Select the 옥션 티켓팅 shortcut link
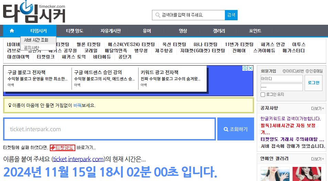Viewport: 328px width, 181px height. pyautogui.click(x=174, y=45)
